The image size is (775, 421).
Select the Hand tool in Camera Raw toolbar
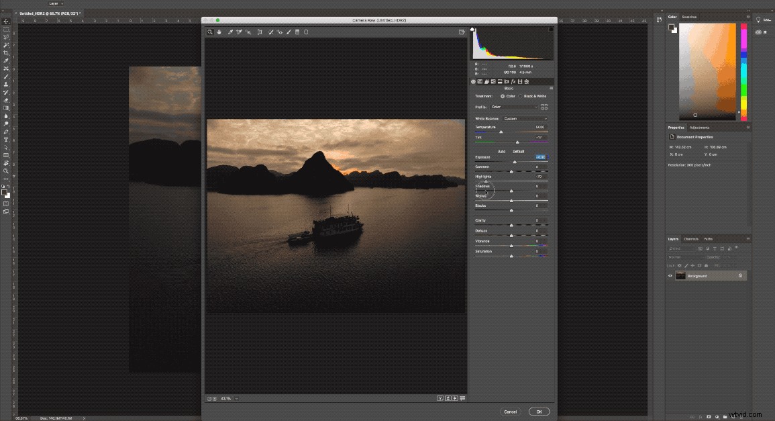pos(219,32)
